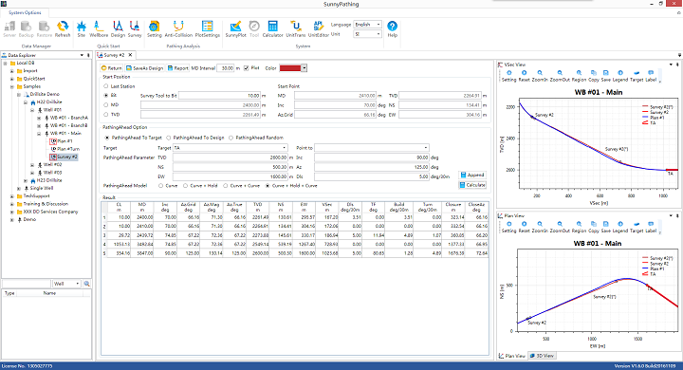Click the Return button
Image resolution: width=683 pixels, height=370 pixels.
pos(112,68)
